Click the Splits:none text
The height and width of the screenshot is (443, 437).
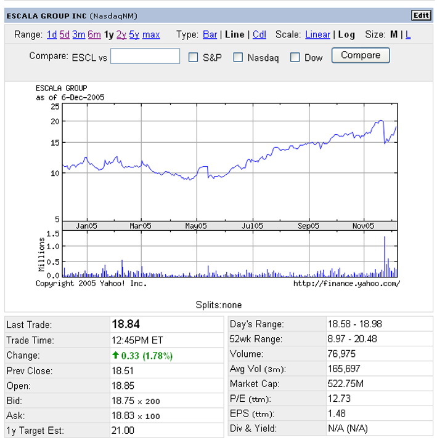(x=219, y=305)
